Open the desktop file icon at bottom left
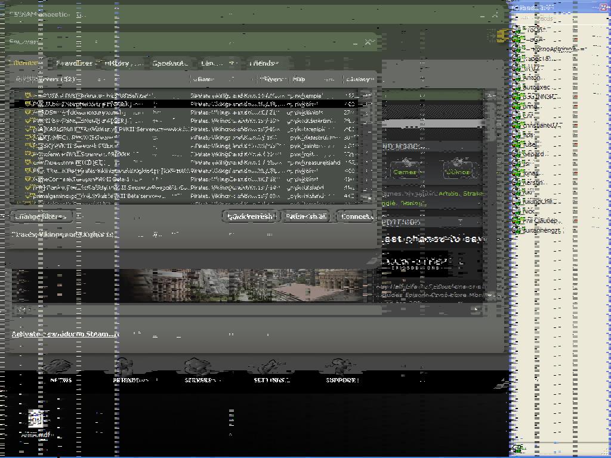611x458 pixels. pyautogui.click(x=36, y=420)
